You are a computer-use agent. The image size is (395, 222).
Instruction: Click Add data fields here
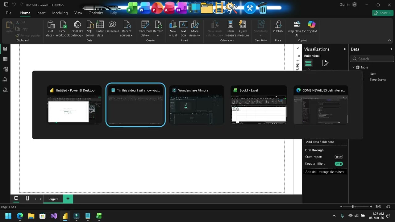325,142
